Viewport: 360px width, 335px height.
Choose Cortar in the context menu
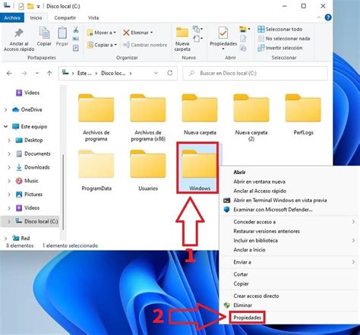coord(241,274)
